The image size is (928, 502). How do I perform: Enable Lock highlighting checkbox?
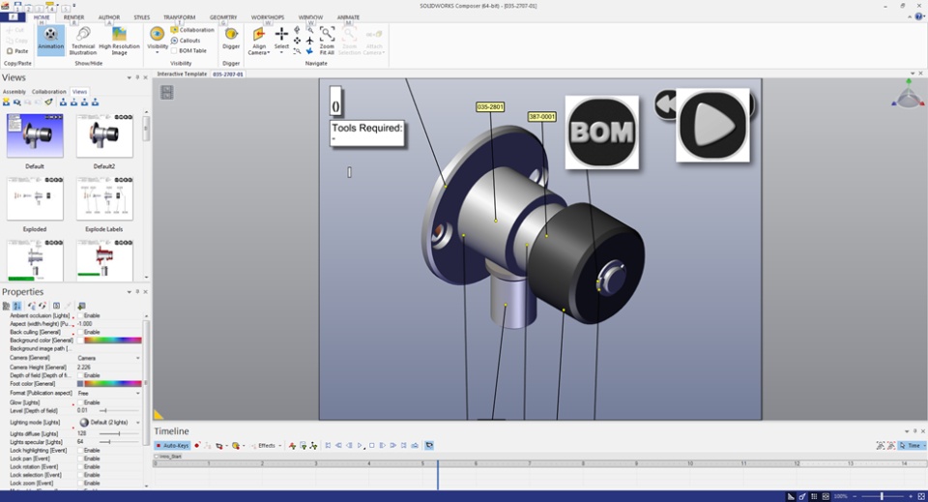point(80,451)
